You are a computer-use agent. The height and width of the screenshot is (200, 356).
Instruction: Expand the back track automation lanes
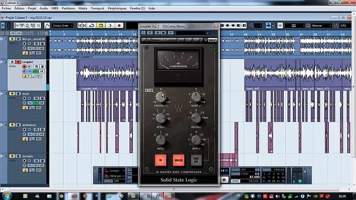coord(2,94)
